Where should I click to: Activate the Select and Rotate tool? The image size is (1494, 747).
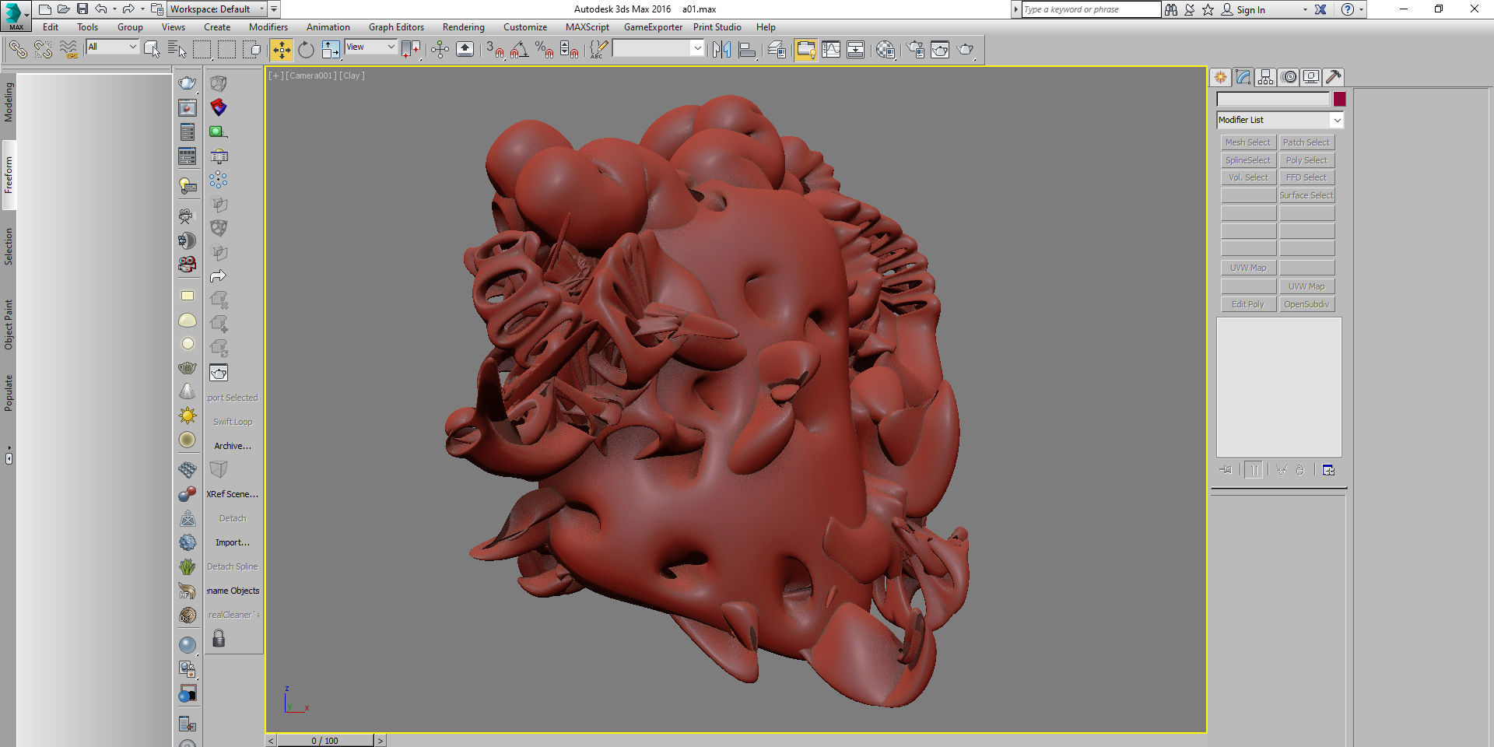[x=306, y=50]
